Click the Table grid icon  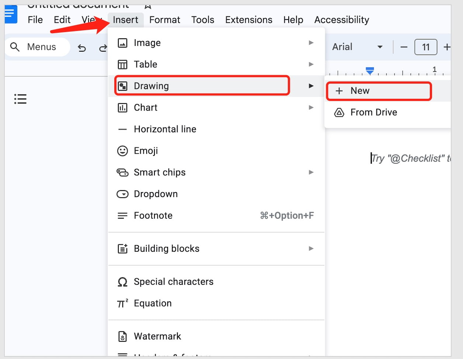point(122,65)
